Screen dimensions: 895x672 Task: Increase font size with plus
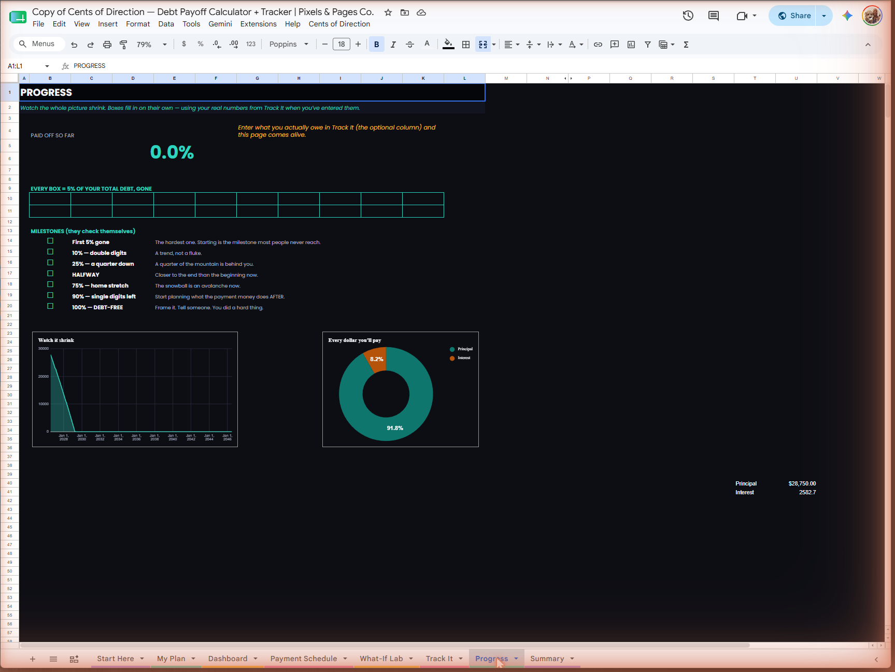click(x=358, y=45)
